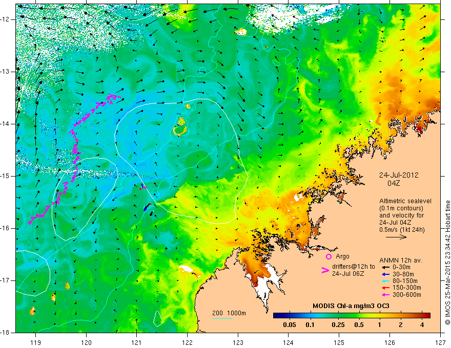Image resolution: width=451 pixels, height=348 pixels.
Task: Select the cyan 80-150m legend arrow
Action: coord(385,281)
